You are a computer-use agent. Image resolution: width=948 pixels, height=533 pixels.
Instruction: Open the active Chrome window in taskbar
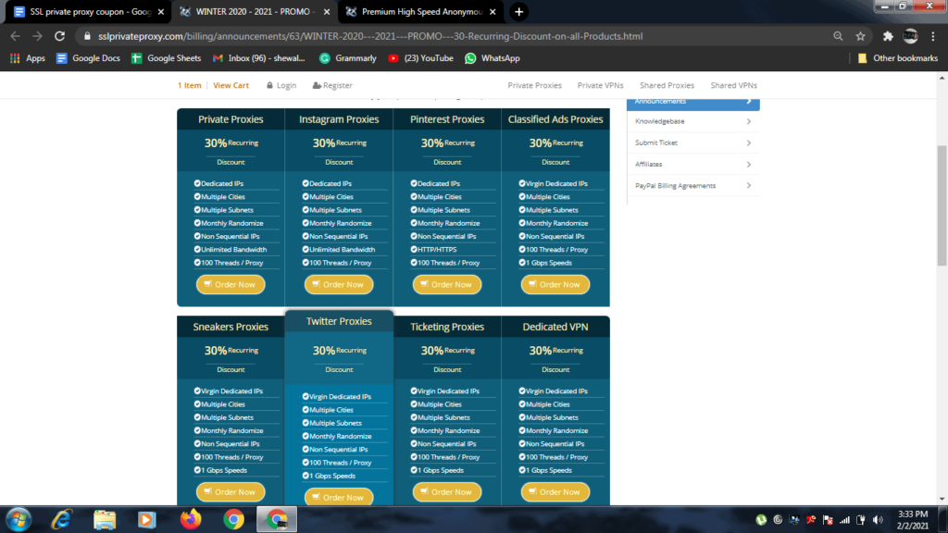tap(277, 520)
